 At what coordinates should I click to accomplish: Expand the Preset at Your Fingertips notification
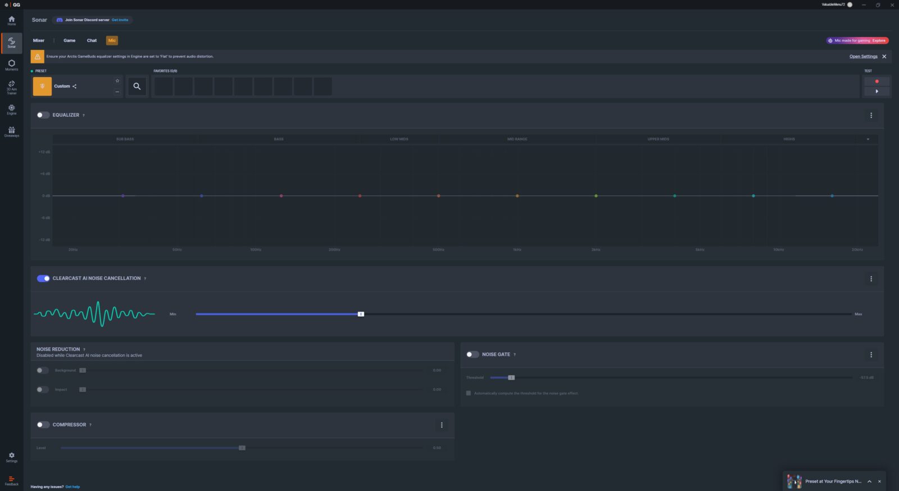(869, 481)
